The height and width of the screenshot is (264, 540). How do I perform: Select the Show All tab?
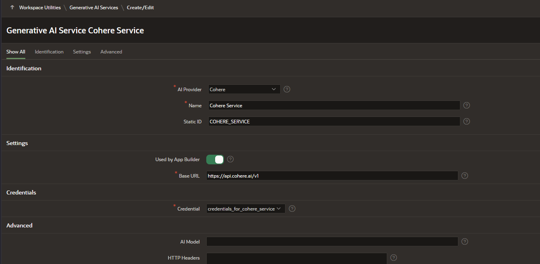pyautogui.click(x=16, y=52)
